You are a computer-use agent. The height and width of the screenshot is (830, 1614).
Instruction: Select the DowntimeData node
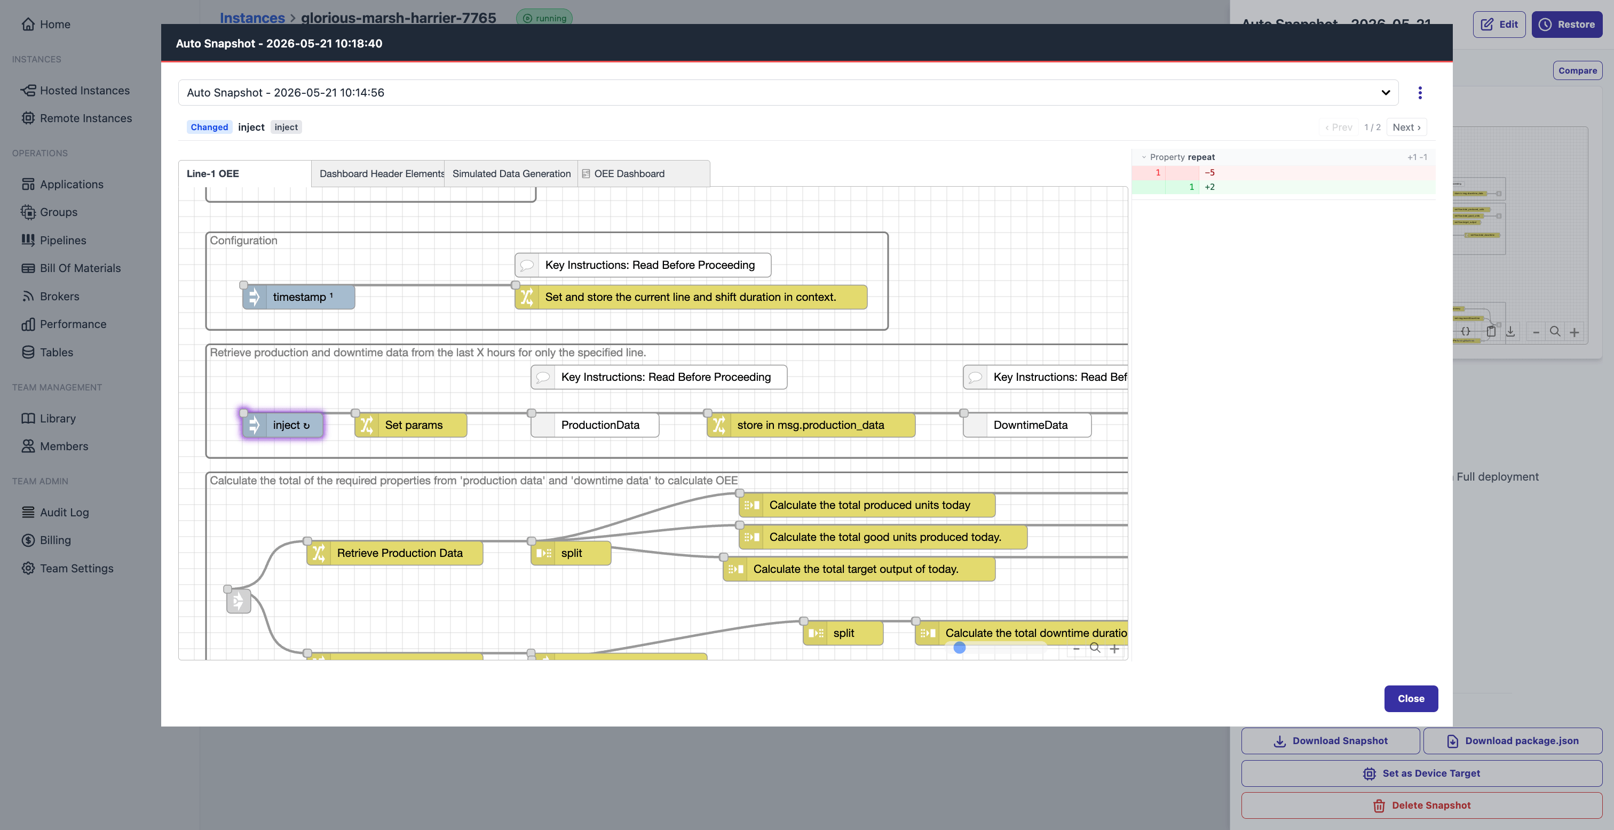[1027, 425]
